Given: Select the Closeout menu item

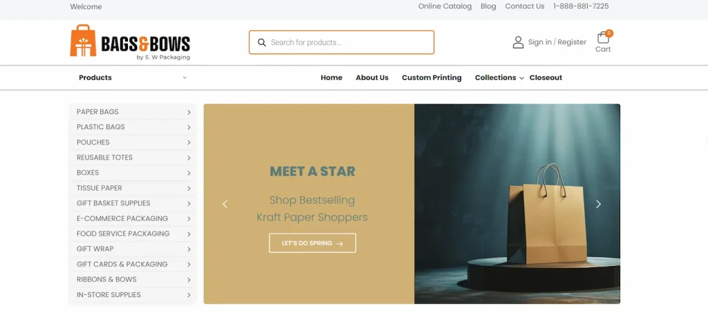Looking at the screenshot, I should coord(546,77).
